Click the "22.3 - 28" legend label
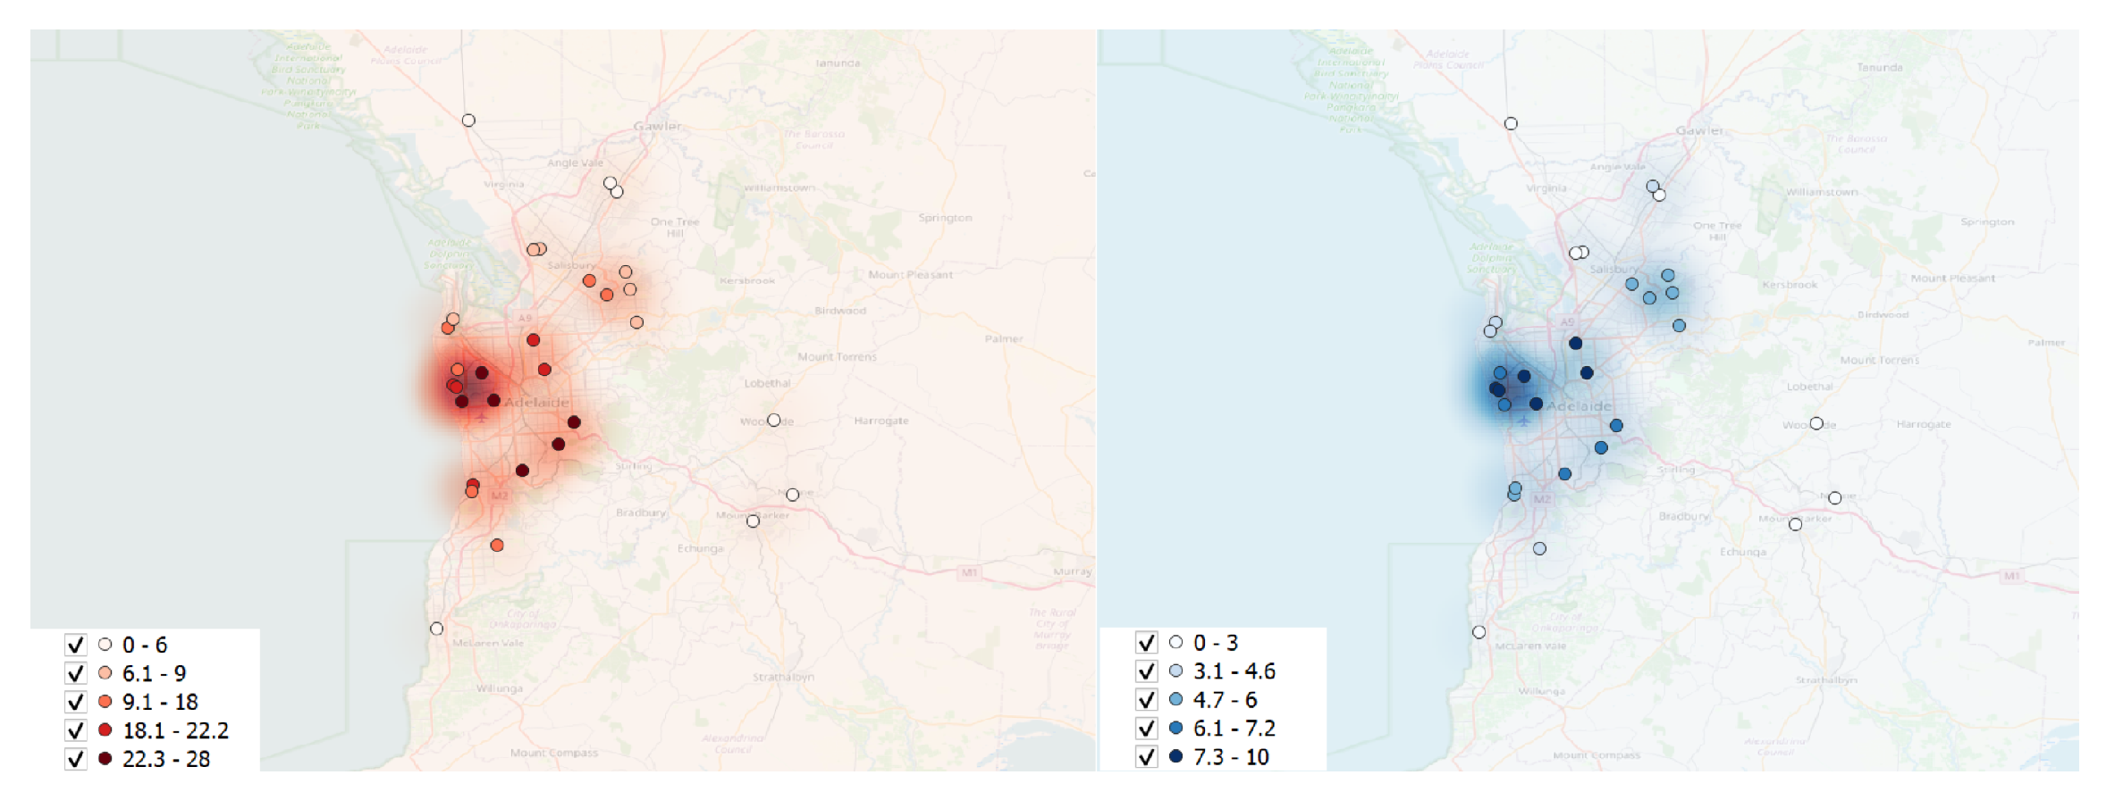Viewport: 2106px width, 800px height. coord(167,759)
